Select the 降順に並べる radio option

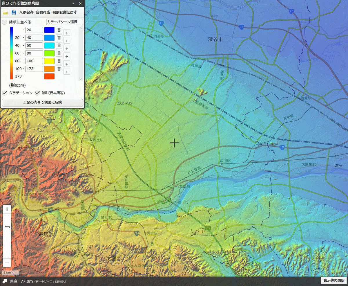click(x=5, y=22)
